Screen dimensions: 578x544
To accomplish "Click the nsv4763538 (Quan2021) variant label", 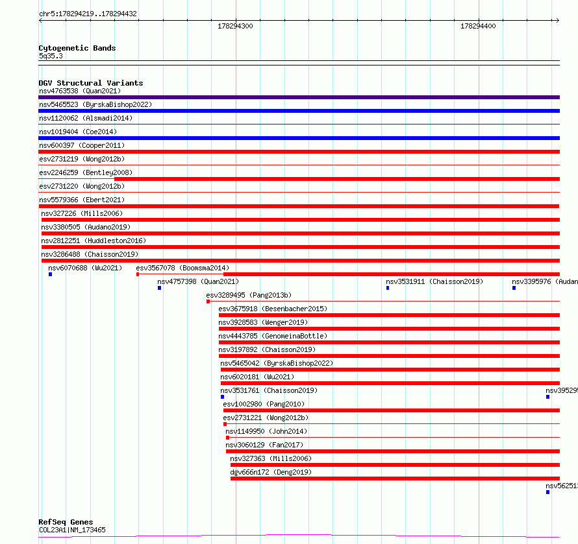I will 80,91.
